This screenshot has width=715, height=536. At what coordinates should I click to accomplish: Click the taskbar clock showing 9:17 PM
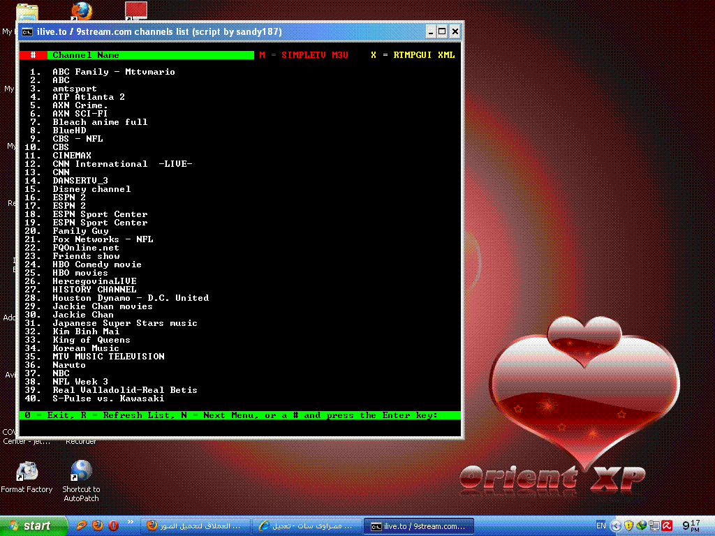(691, 526)
